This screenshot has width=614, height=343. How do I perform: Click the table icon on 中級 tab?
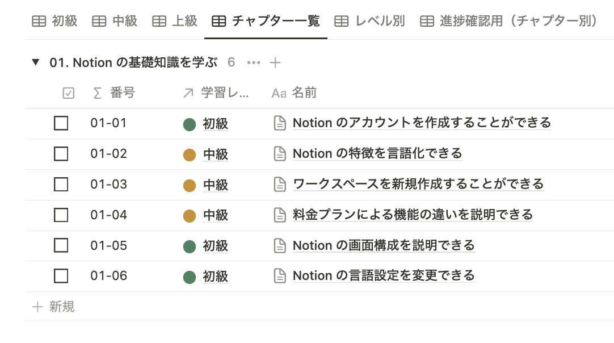click(x=99, y=21)
